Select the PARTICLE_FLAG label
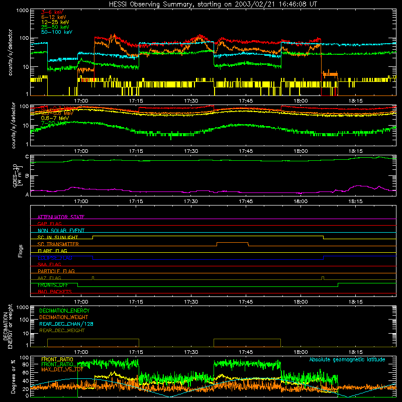This screenshot has height=402, width=402. tap(56, 271)
